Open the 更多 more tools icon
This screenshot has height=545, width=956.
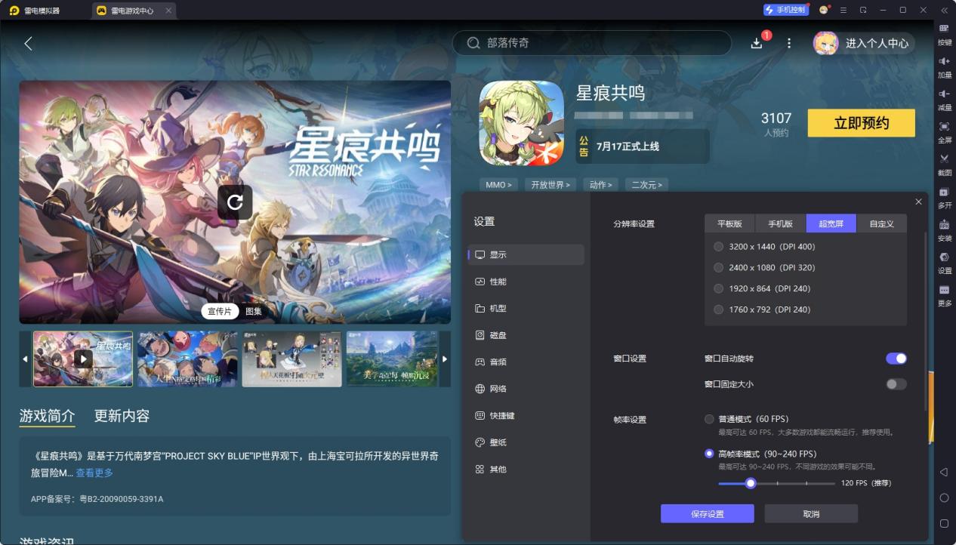point(944,290)
